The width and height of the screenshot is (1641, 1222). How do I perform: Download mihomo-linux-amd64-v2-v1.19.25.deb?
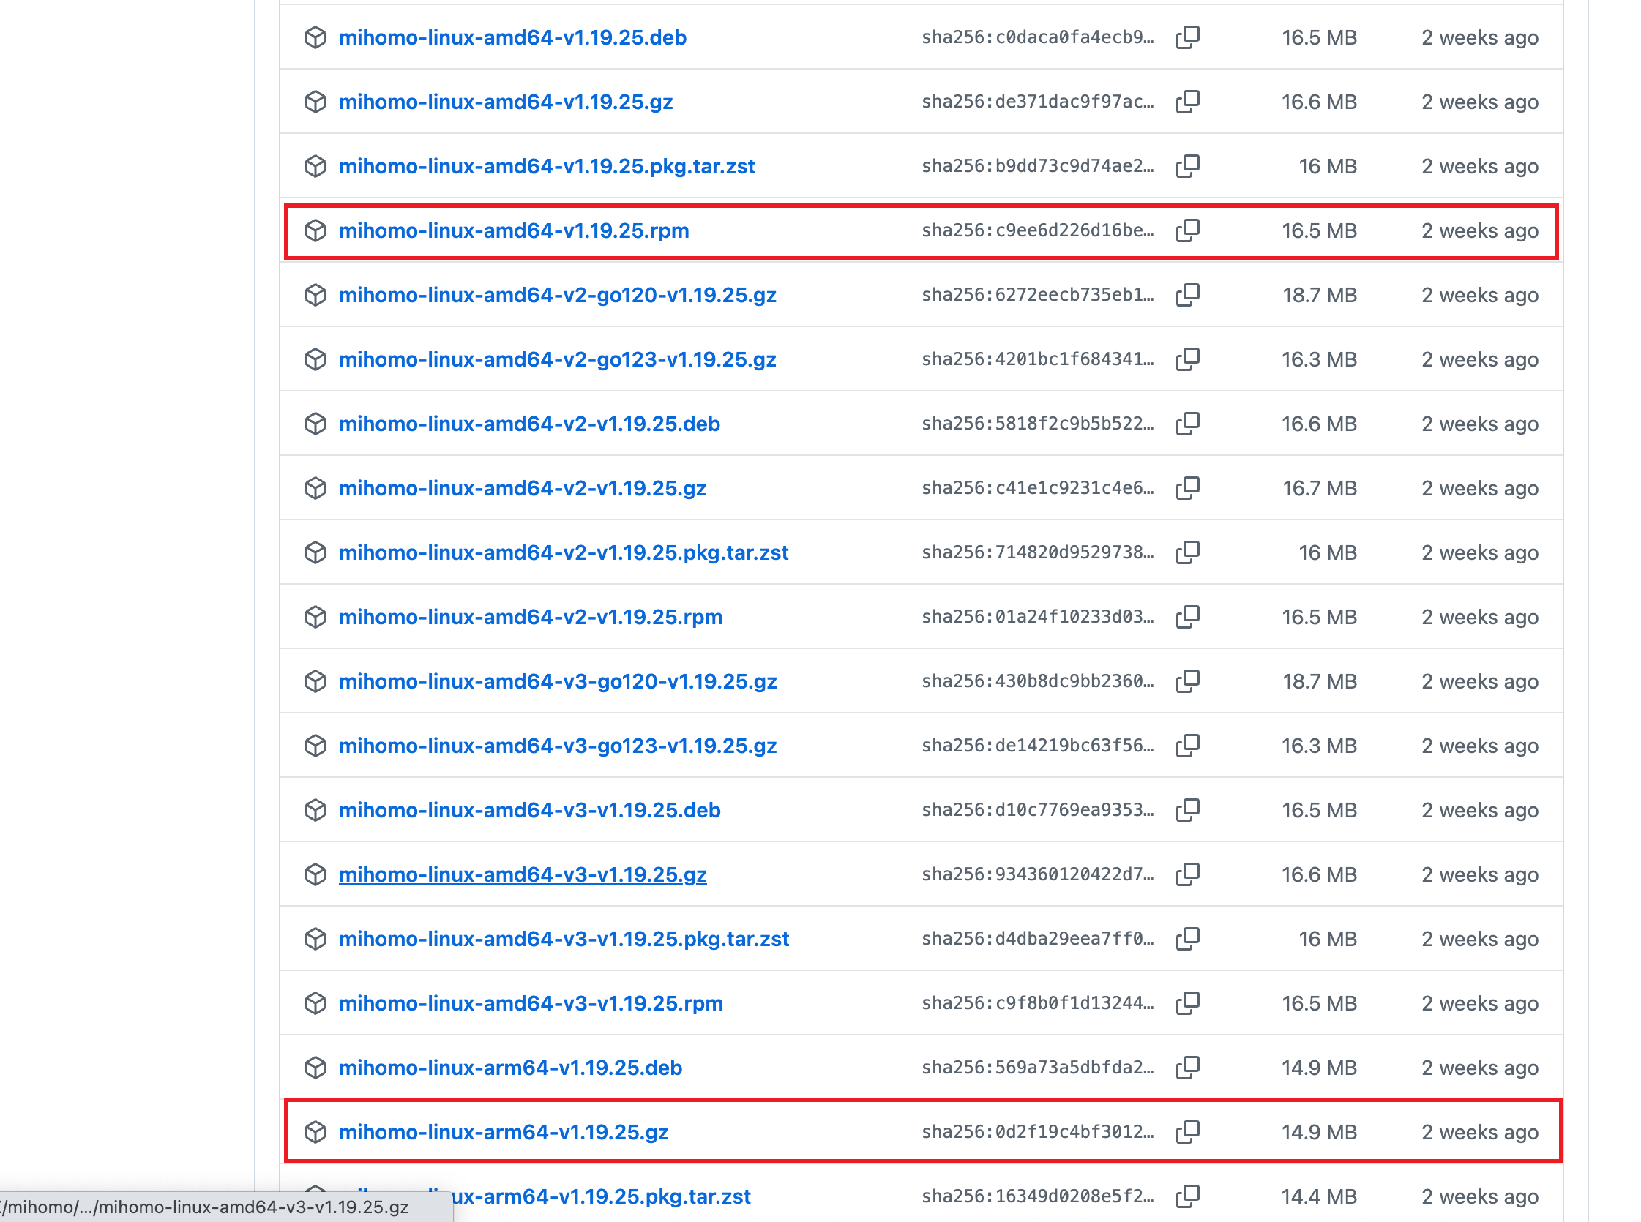(x=529, y=424)
